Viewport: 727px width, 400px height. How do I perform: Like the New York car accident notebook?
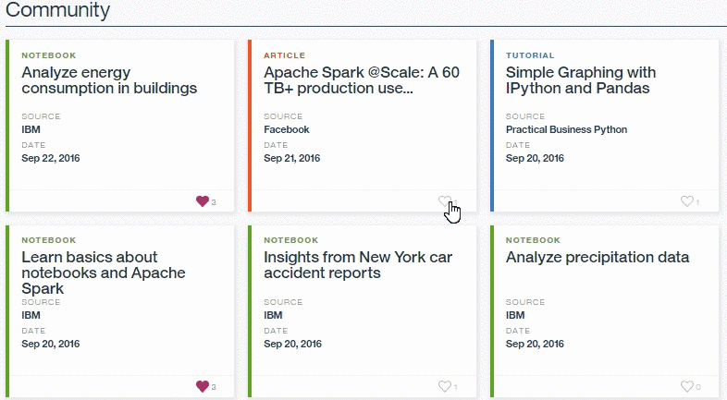click(x=445, y=386)
